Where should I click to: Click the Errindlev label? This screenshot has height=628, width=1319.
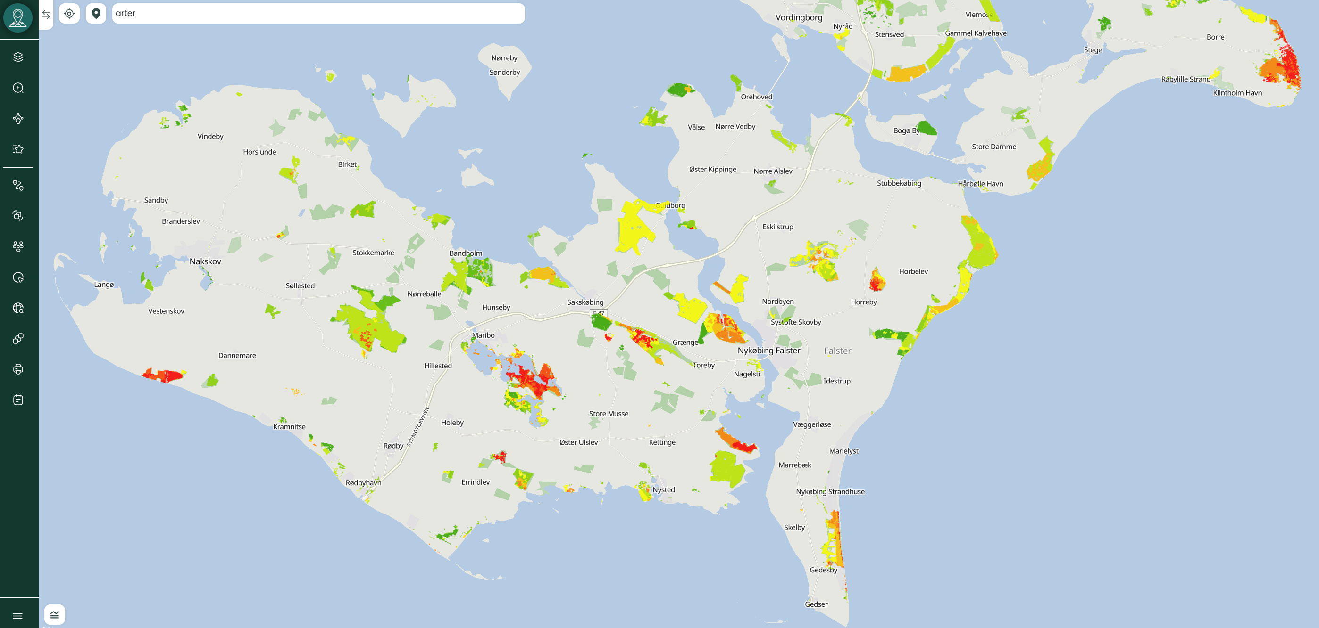[476, 482]
